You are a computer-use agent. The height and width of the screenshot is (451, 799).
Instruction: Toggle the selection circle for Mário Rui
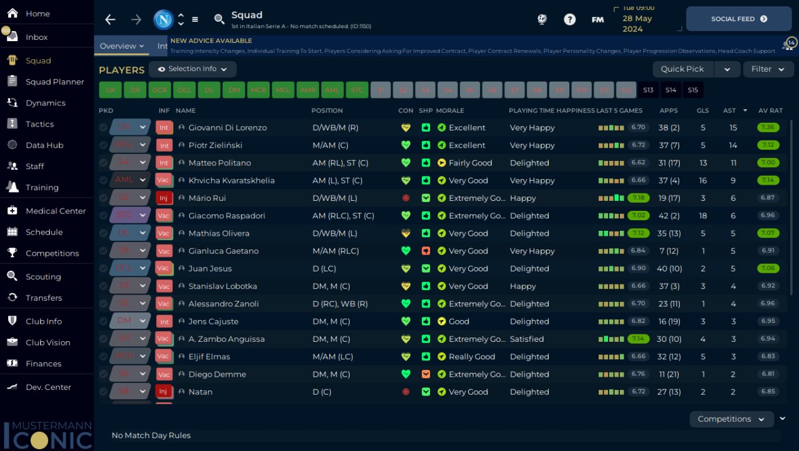tap(103, 198)
